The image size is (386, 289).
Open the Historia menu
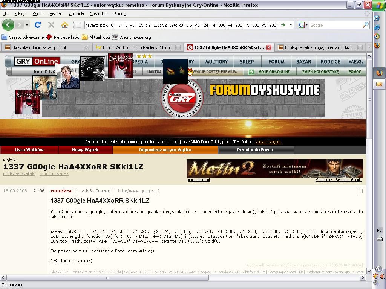[x=56, y=14]
